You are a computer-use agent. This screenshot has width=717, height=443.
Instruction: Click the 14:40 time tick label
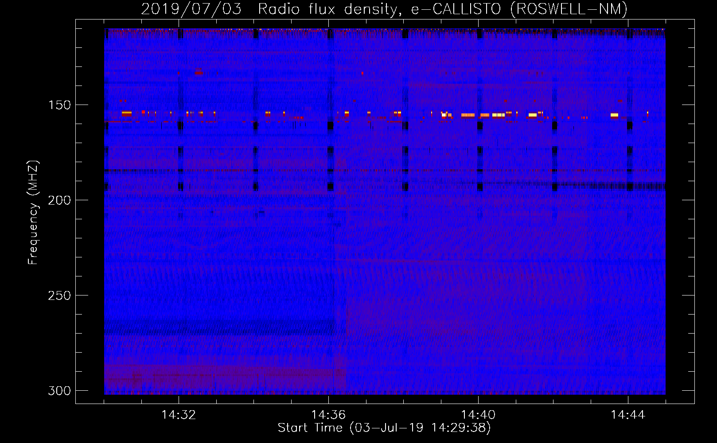point(478,415)
